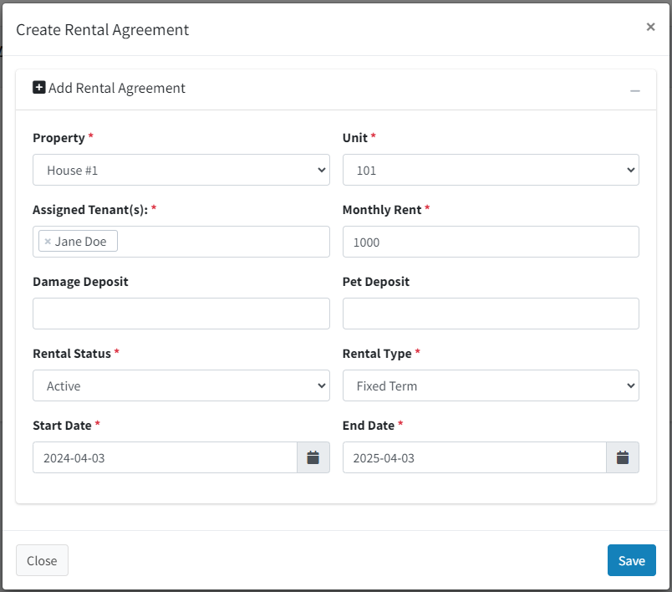The image size is (672, 592).
Task: Open the Start Date calendar picker
Action: 313,458
